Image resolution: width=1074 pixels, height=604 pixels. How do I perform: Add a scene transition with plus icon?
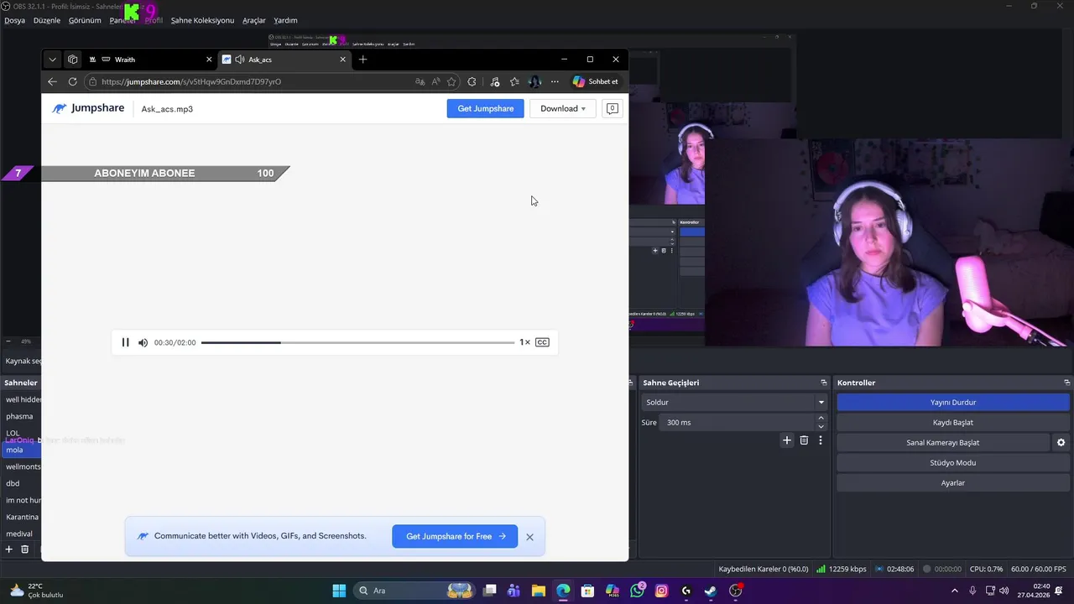tap(787, 440)
